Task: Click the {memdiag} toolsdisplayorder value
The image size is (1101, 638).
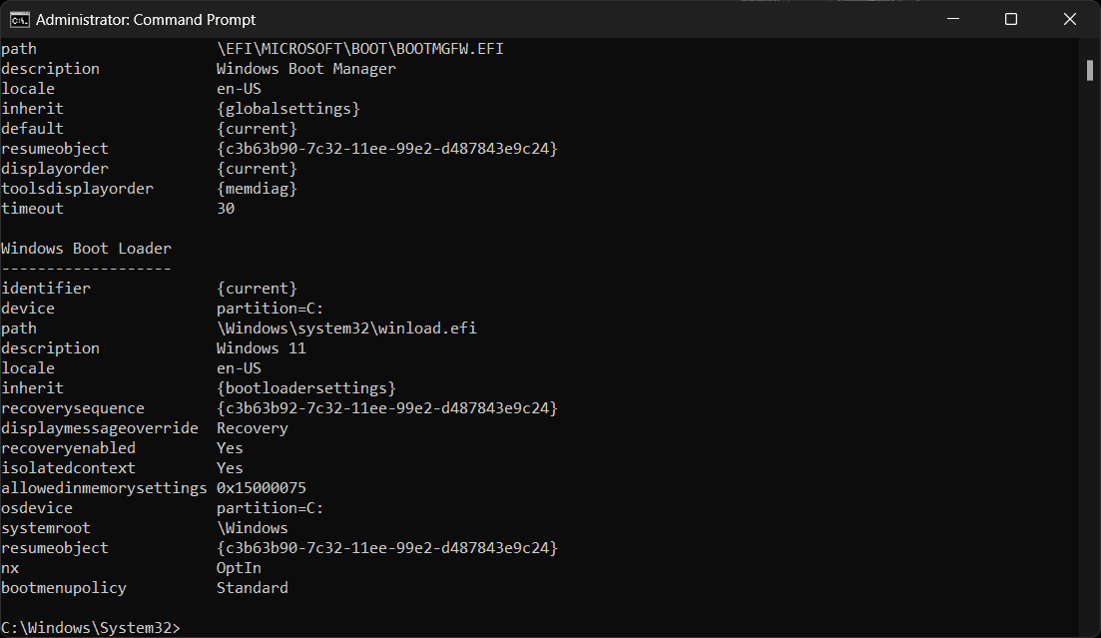Action: pos(257,189)
